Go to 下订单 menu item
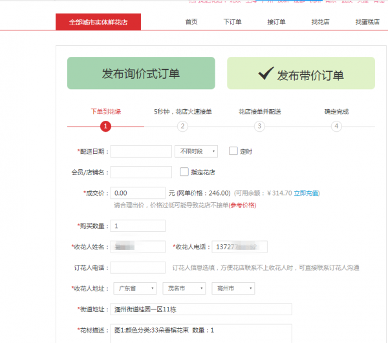388x343 pixels. pyautogui.click(x=232, y=21)
